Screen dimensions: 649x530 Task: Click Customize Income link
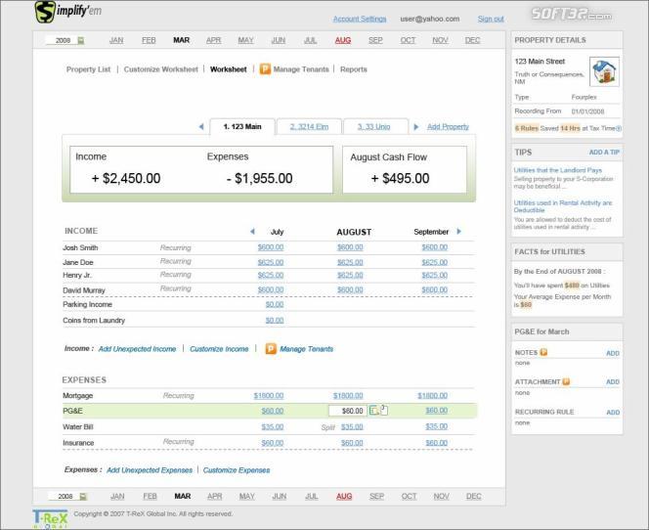(x=219, y=349)
